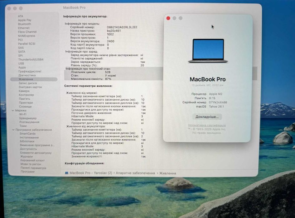Select Розташування under Мережа

click(x=29, y=122)
